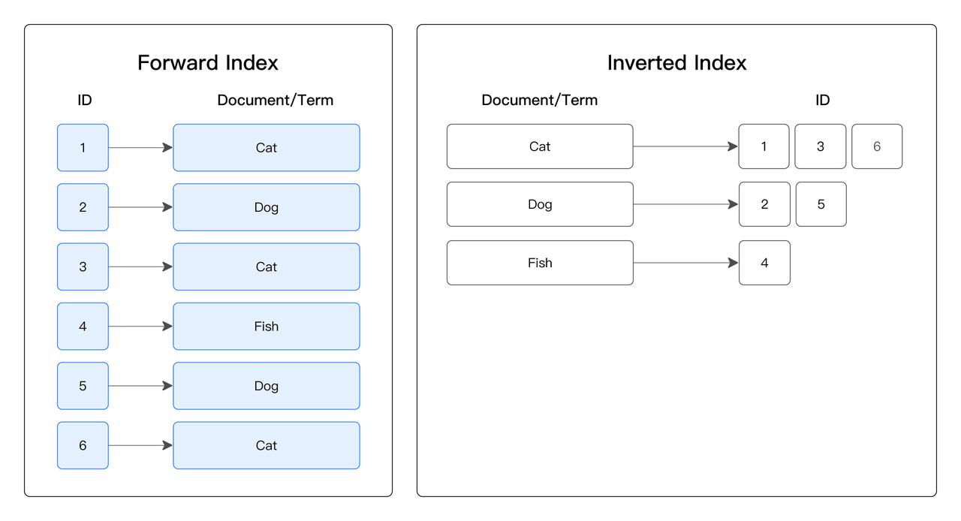The width and height of the screenshot is (961, 521).
Task: Click ID 4 in the inverted Fish row
Action: [764, 263]
